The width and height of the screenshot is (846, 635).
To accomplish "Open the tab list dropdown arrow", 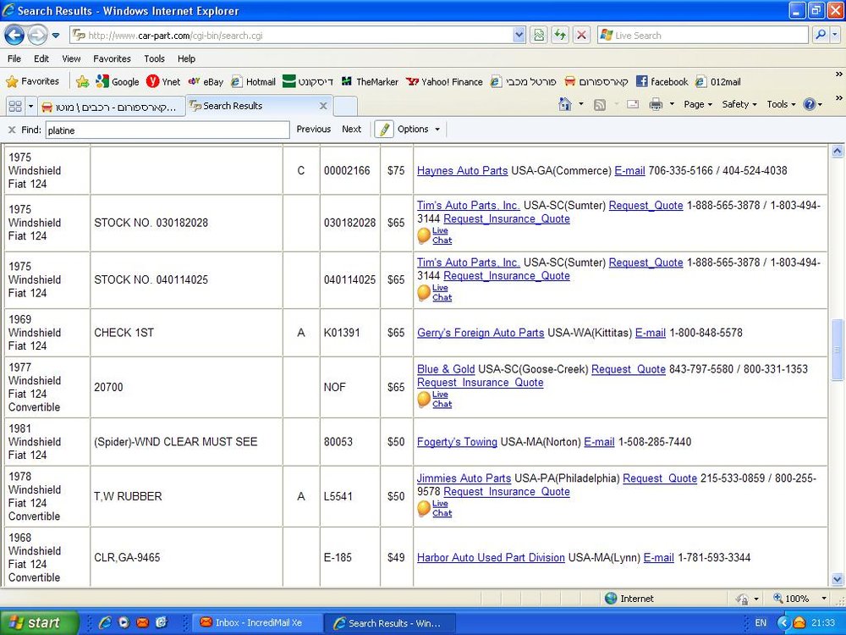I will tap(30, 106).
